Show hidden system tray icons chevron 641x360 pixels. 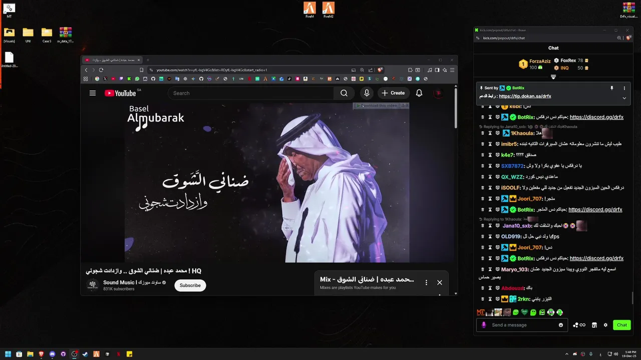tap(566, 354)
